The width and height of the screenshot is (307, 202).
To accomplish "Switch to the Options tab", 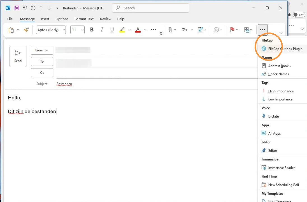I will point(62,19).
